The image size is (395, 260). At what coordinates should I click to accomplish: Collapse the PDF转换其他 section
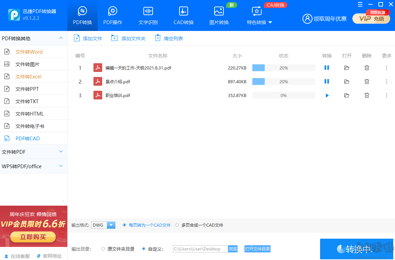tap(61, 38)
